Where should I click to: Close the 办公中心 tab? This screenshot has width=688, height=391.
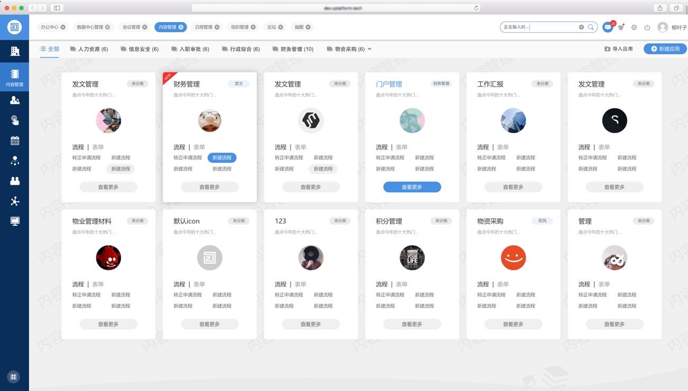[63, 27]
